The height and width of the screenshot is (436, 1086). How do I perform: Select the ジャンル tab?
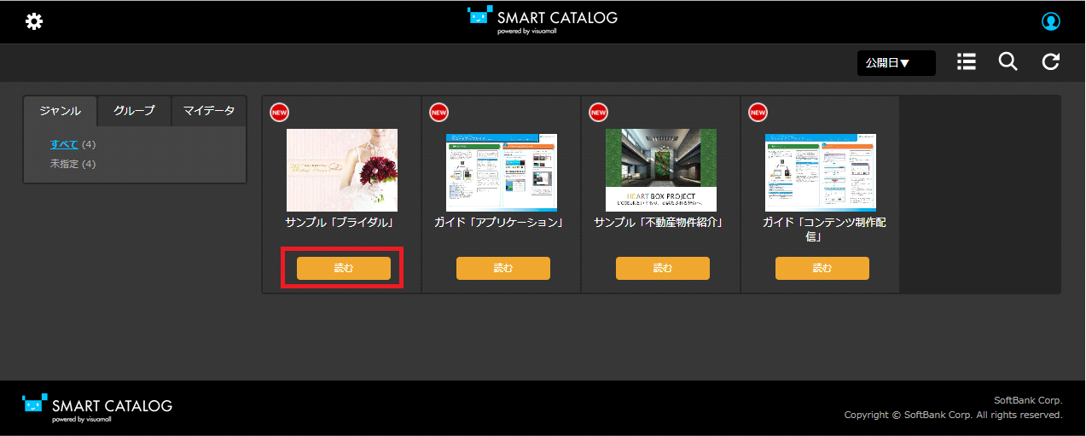tap(60, 111)
